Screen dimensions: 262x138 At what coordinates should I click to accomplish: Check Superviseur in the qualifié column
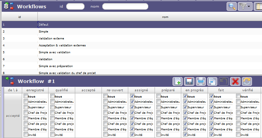pyautogui.click(x=52, y=107)
